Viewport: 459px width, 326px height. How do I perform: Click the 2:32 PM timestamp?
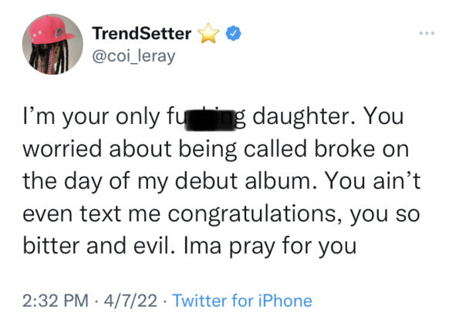click(56, 301)
